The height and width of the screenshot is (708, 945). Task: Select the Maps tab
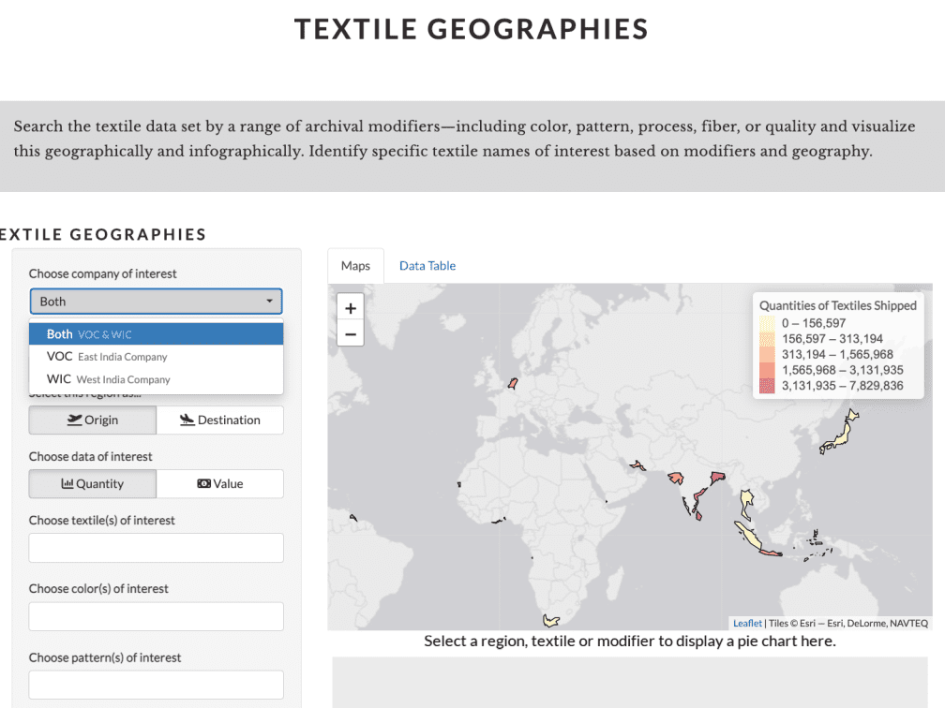(354, 265)
